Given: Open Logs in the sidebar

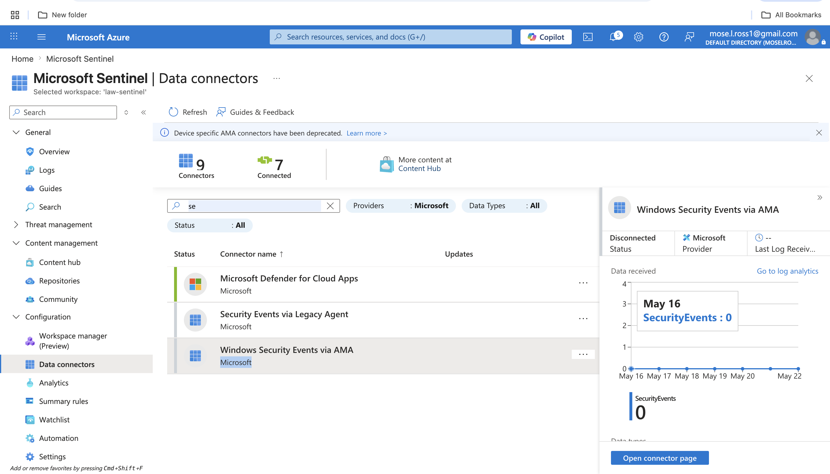Looking at the screenshot, I should tap(46, 170).
